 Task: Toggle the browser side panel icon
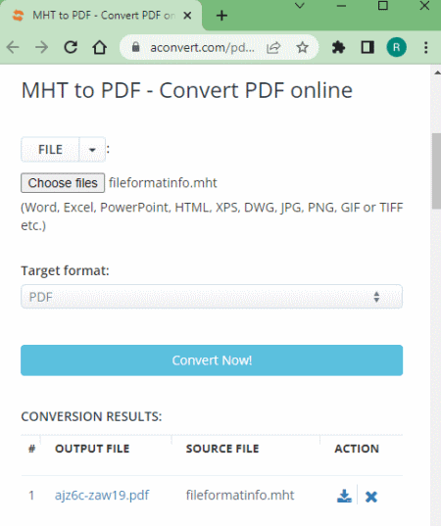[367, 47]
